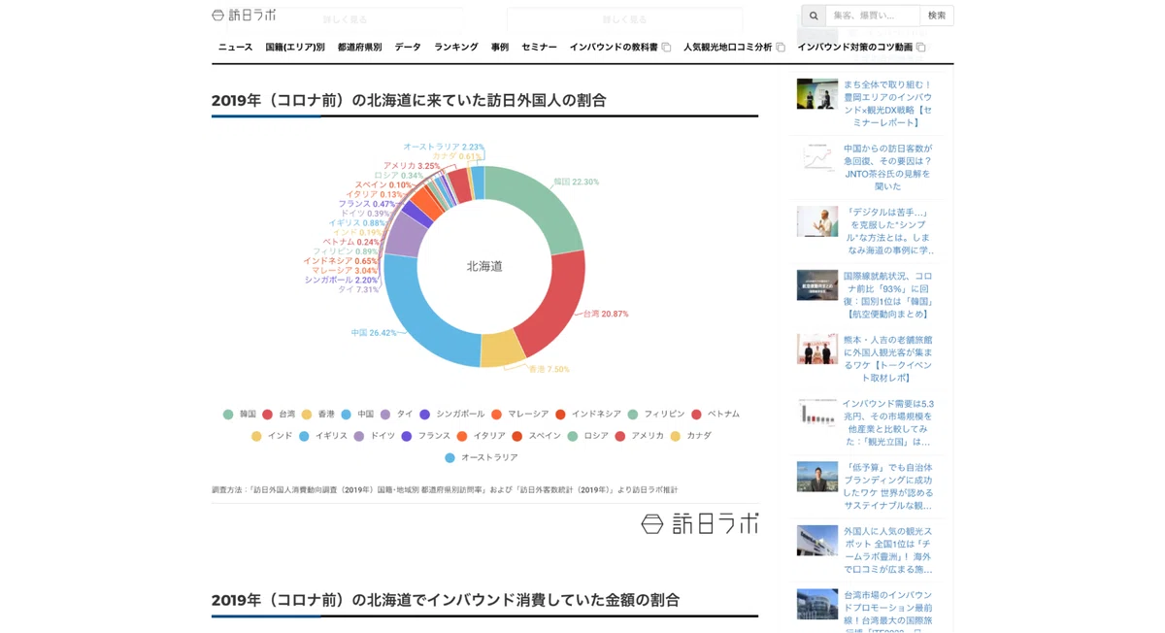The image size is (1165, 633).
Task: Toggle the ベトナム legend item
Action: pos(716,415)
